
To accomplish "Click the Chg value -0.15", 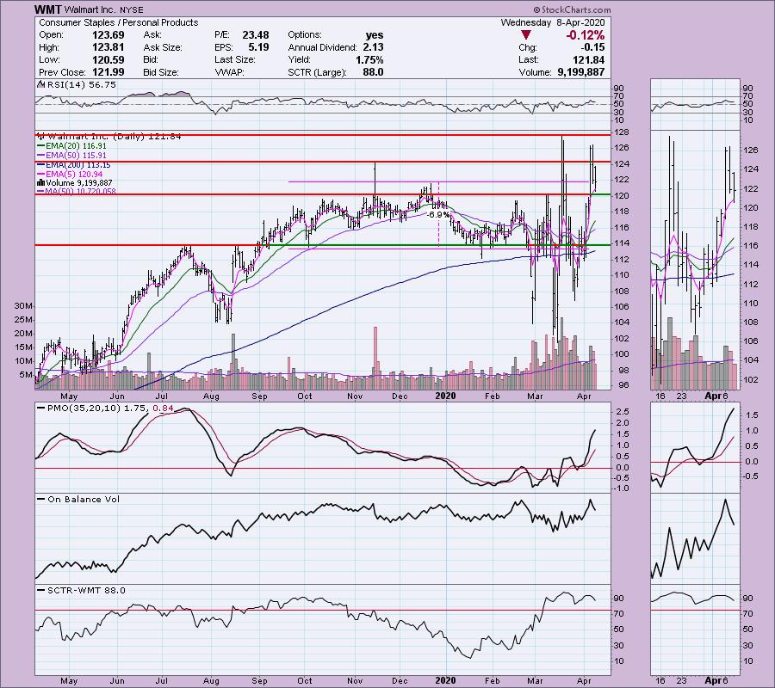I will [x=592, y=47].
